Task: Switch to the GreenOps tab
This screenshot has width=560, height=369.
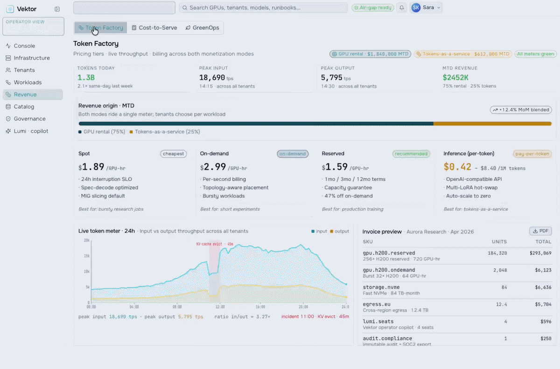Action: 203,27
